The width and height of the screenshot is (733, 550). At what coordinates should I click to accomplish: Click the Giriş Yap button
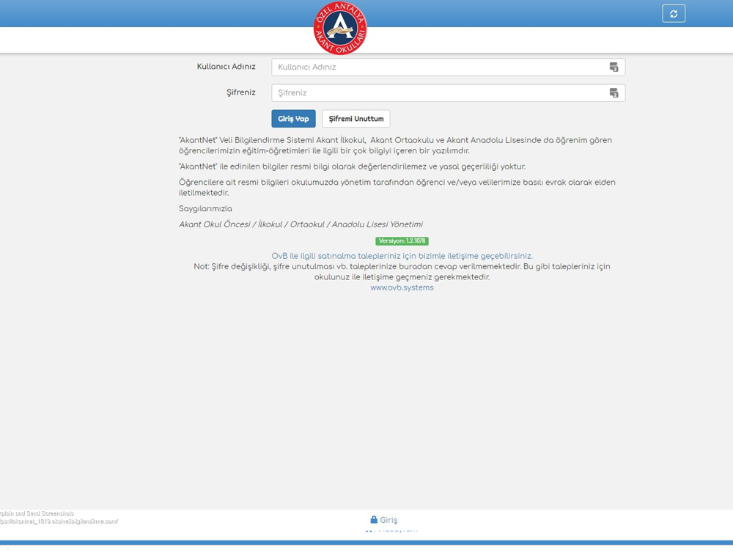coord(294,119)
